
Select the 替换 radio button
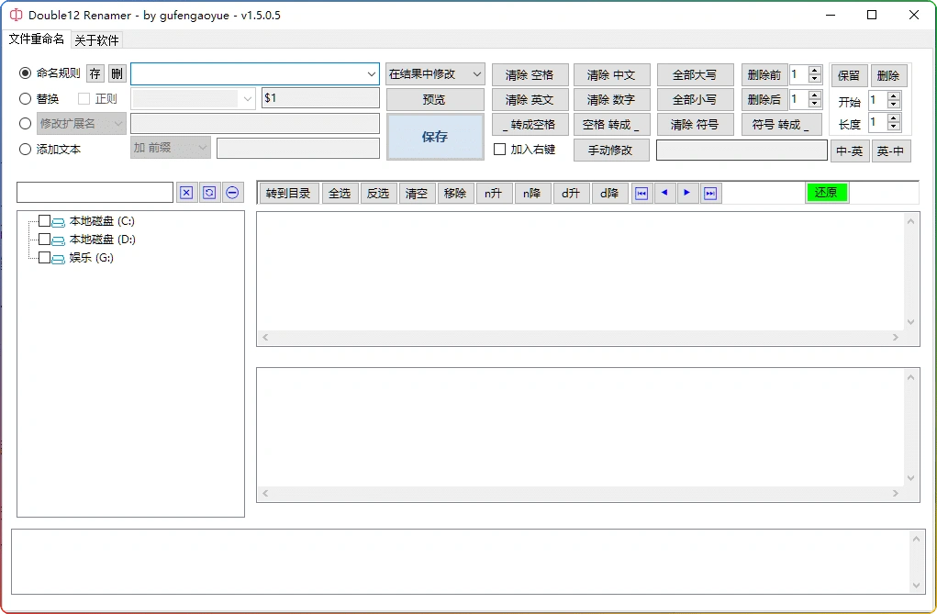26,98
